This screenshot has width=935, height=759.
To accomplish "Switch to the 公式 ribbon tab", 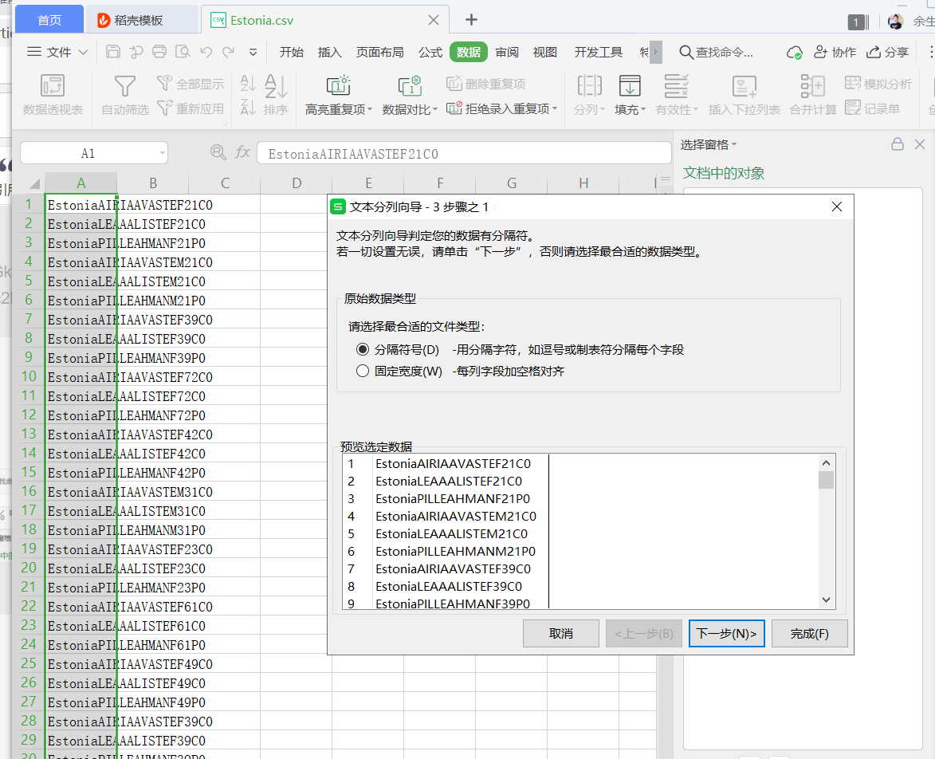I will [430, 53].
